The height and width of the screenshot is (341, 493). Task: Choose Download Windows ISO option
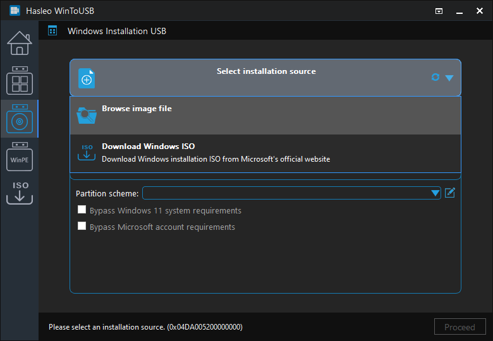tap(265, 153)
